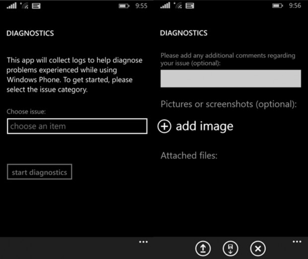Focus the additional comments text box
The image size is (308, 259).
[231, 79]
